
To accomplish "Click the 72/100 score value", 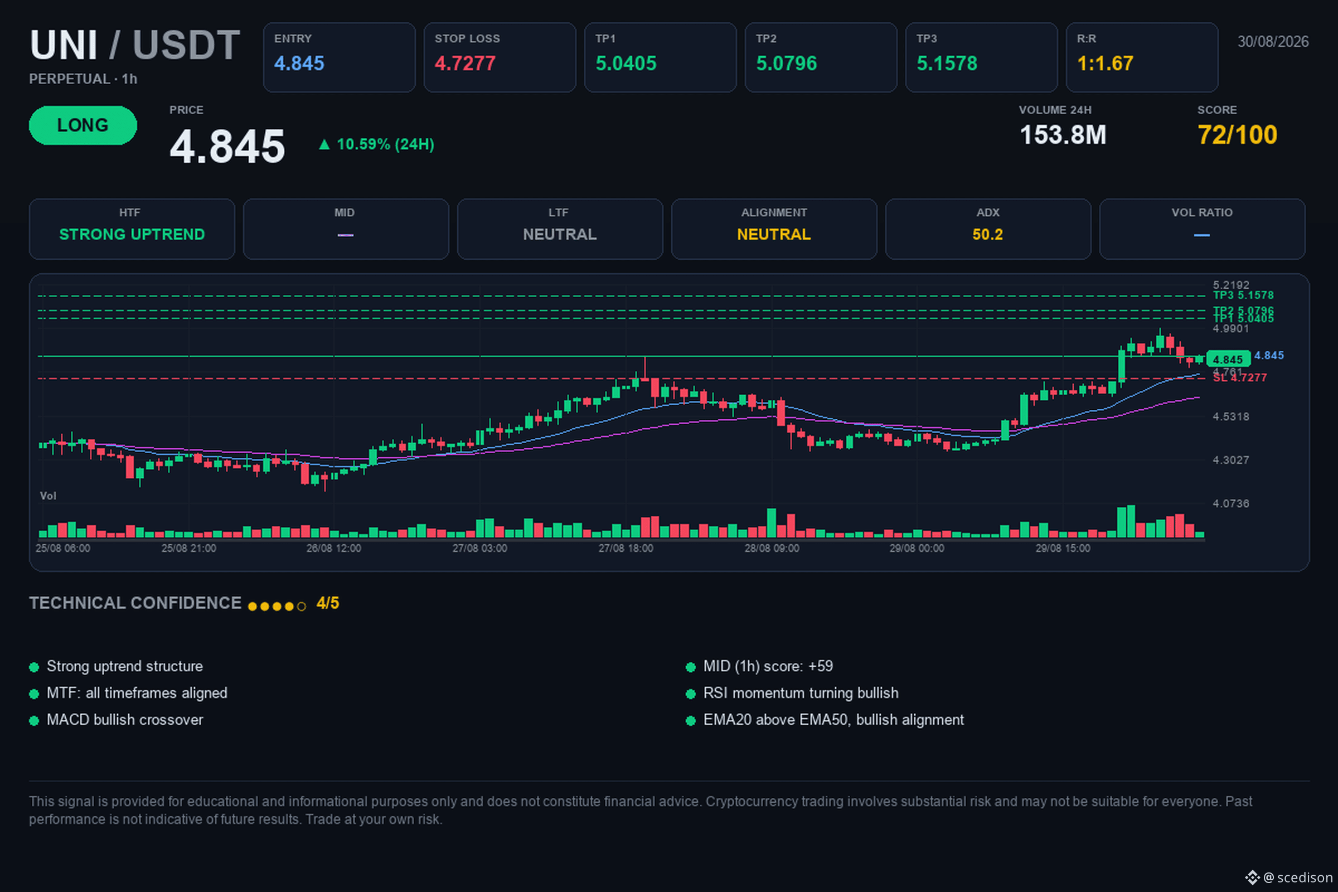I will coord(1237,135).
